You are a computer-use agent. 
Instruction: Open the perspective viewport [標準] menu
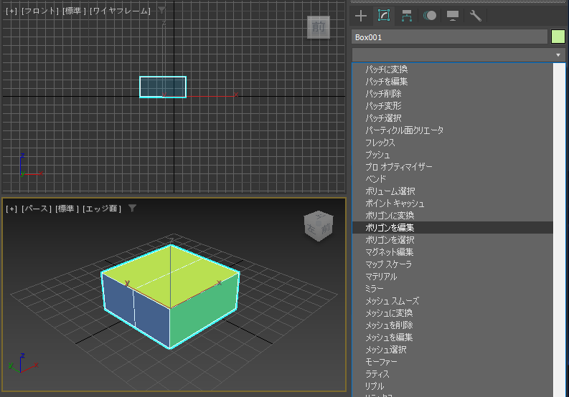[x=67, y=209]
